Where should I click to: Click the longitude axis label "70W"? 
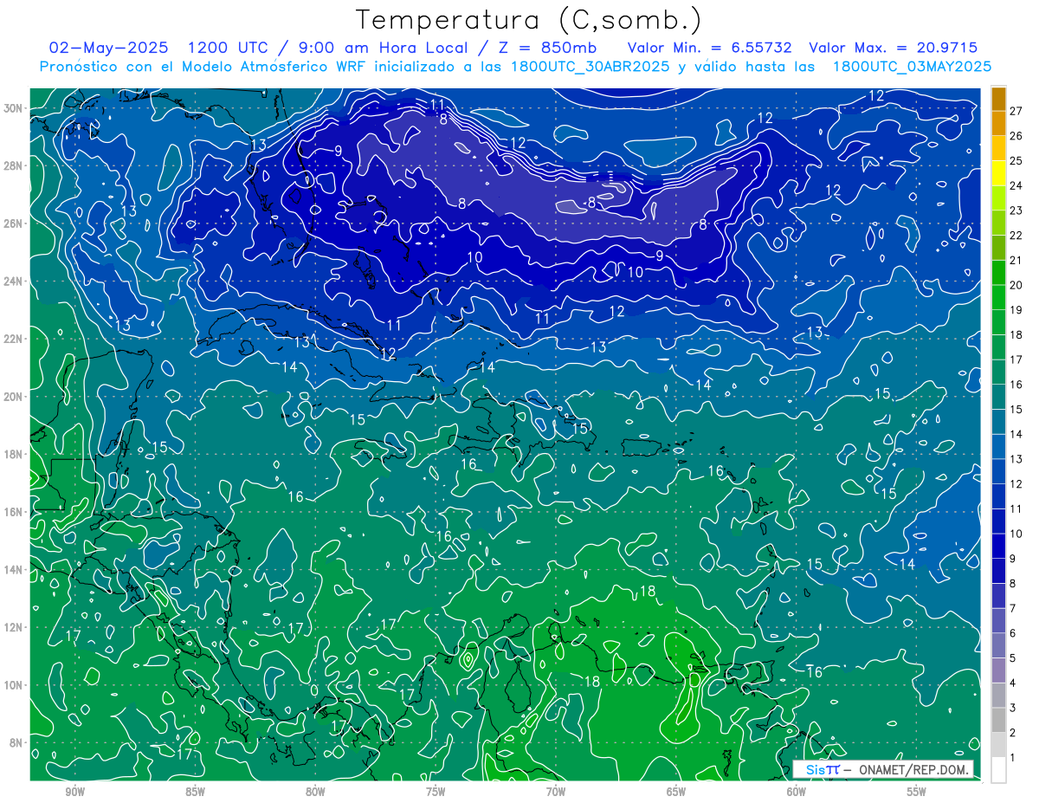556,792
